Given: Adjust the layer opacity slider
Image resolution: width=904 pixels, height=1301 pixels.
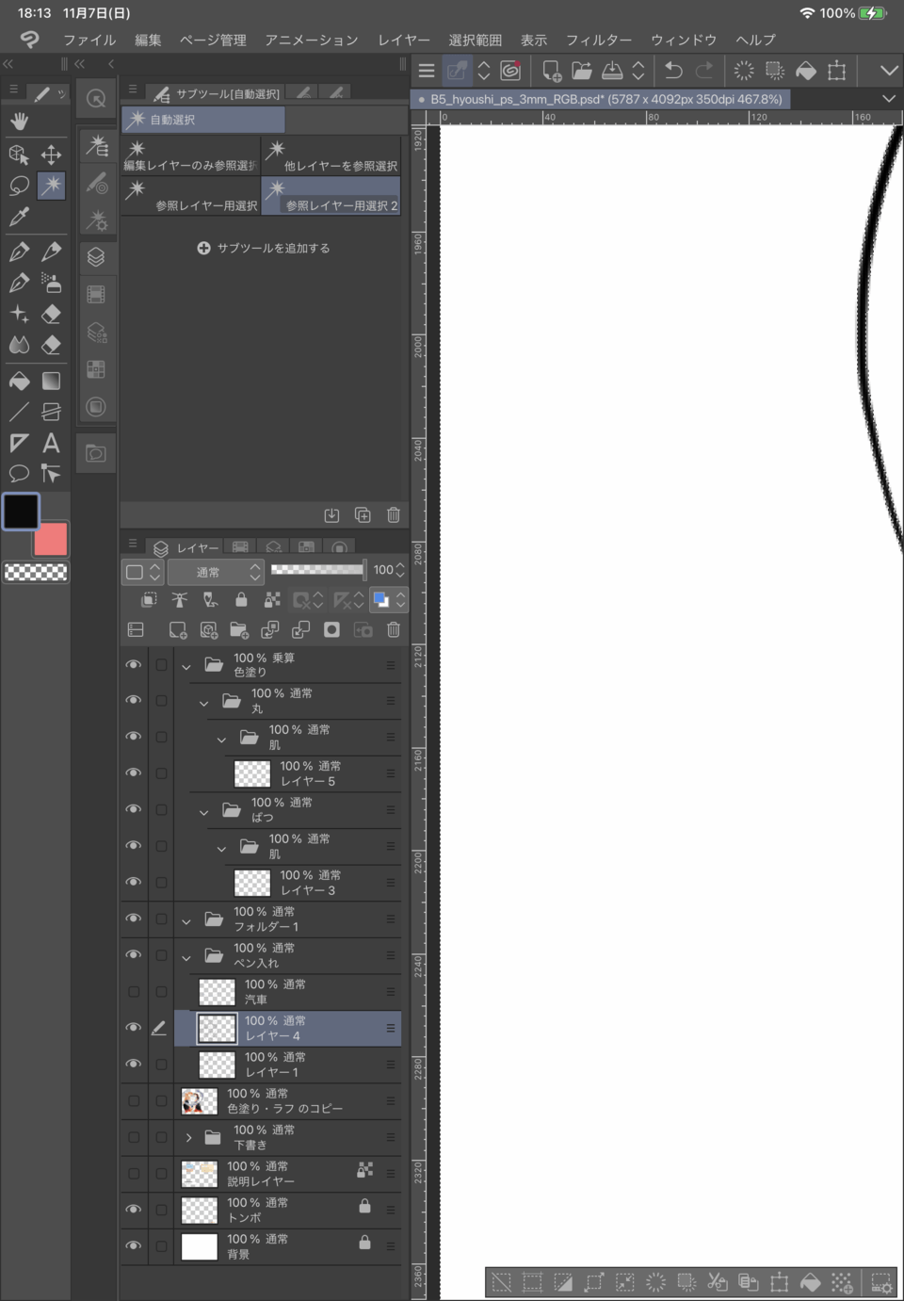Looking at the screenshot, I should coord(318,569).
